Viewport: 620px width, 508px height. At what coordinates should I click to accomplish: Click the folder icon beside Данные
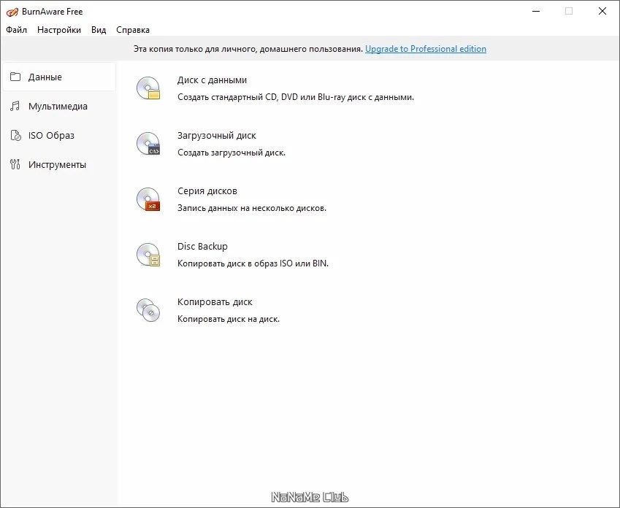click(15, 77)
